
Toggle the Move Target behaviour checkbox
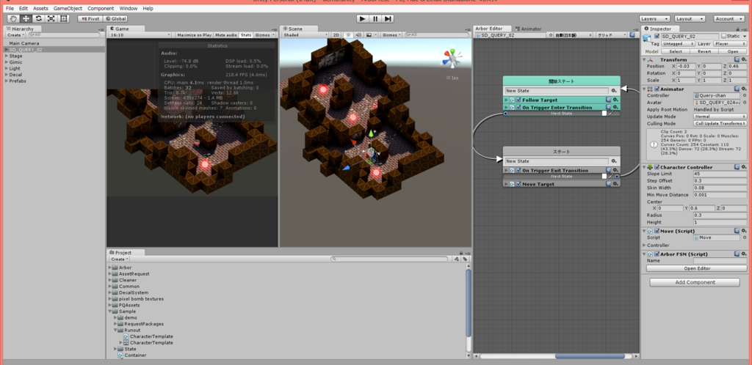click(518, 184)
